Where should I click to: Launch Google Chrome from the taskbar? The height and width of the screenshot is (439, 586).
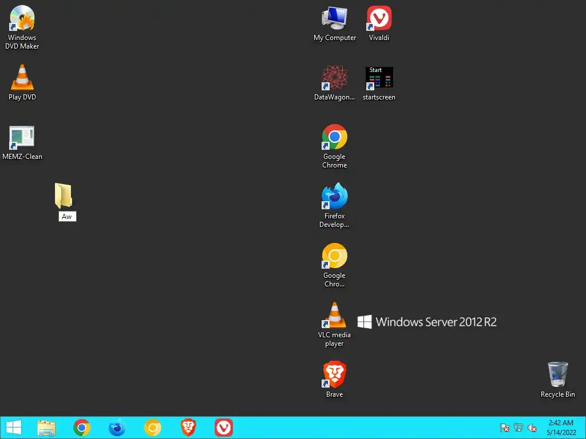pyautogui.click(x=82, y=428)
